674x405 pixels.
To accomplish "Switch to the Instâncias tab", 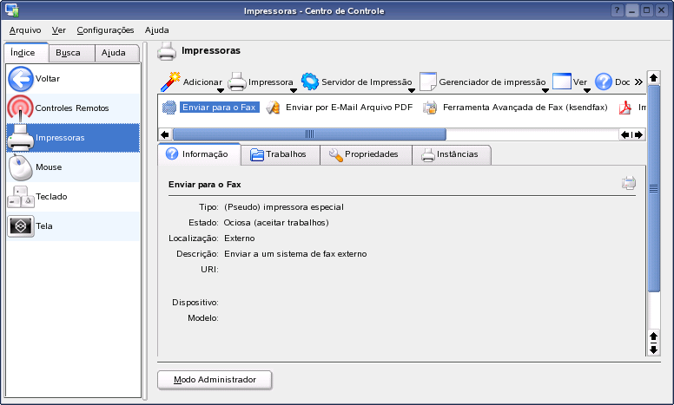I will [452, 155].
